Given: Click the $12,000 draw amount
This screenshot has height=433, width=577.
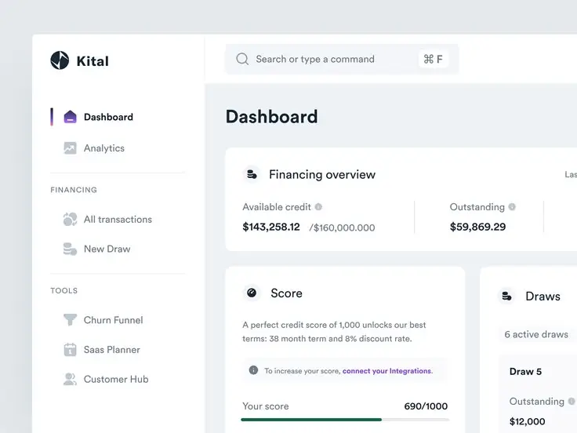Looking at the screenshot, I should point(528,421).
